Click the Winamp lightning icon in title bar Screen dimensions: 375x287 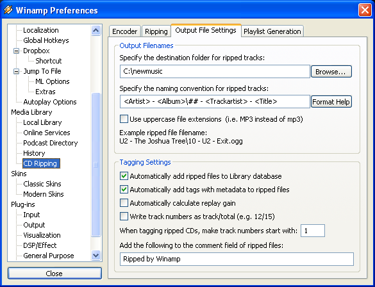[8, 10]
